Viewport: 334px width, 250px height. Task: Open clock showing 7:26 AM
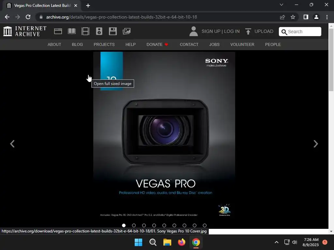[x=311, y=242]
